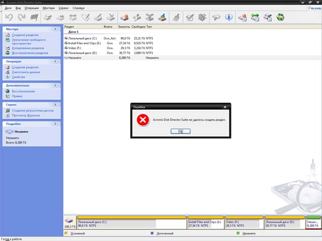Click the 186,3 Гб disk icon in the disk map
This screenshot has width=322, height=241.
coord(69,221)
